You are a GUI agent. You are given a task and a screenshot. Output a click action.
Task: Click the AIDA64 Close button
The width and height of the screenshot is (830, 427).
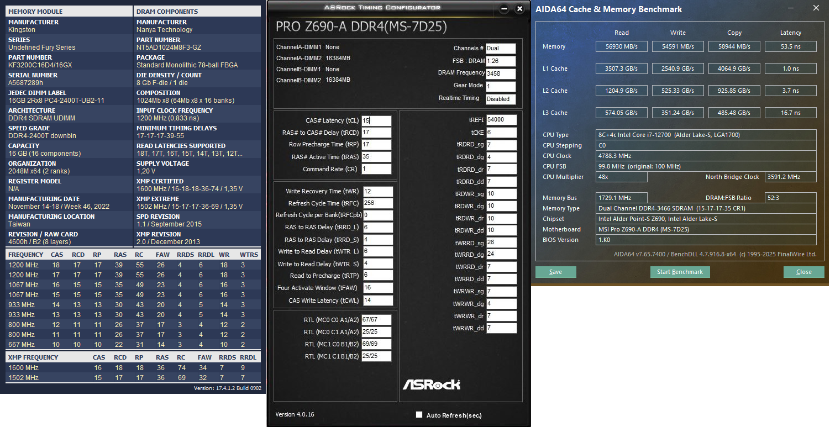point(804,272)
